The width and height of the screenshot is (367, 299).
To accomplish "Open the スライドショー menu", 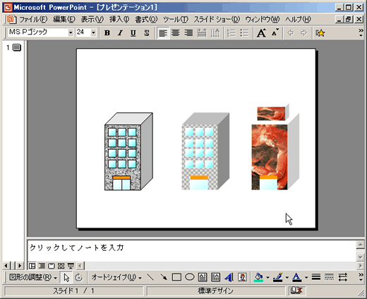I will (217, 19).
